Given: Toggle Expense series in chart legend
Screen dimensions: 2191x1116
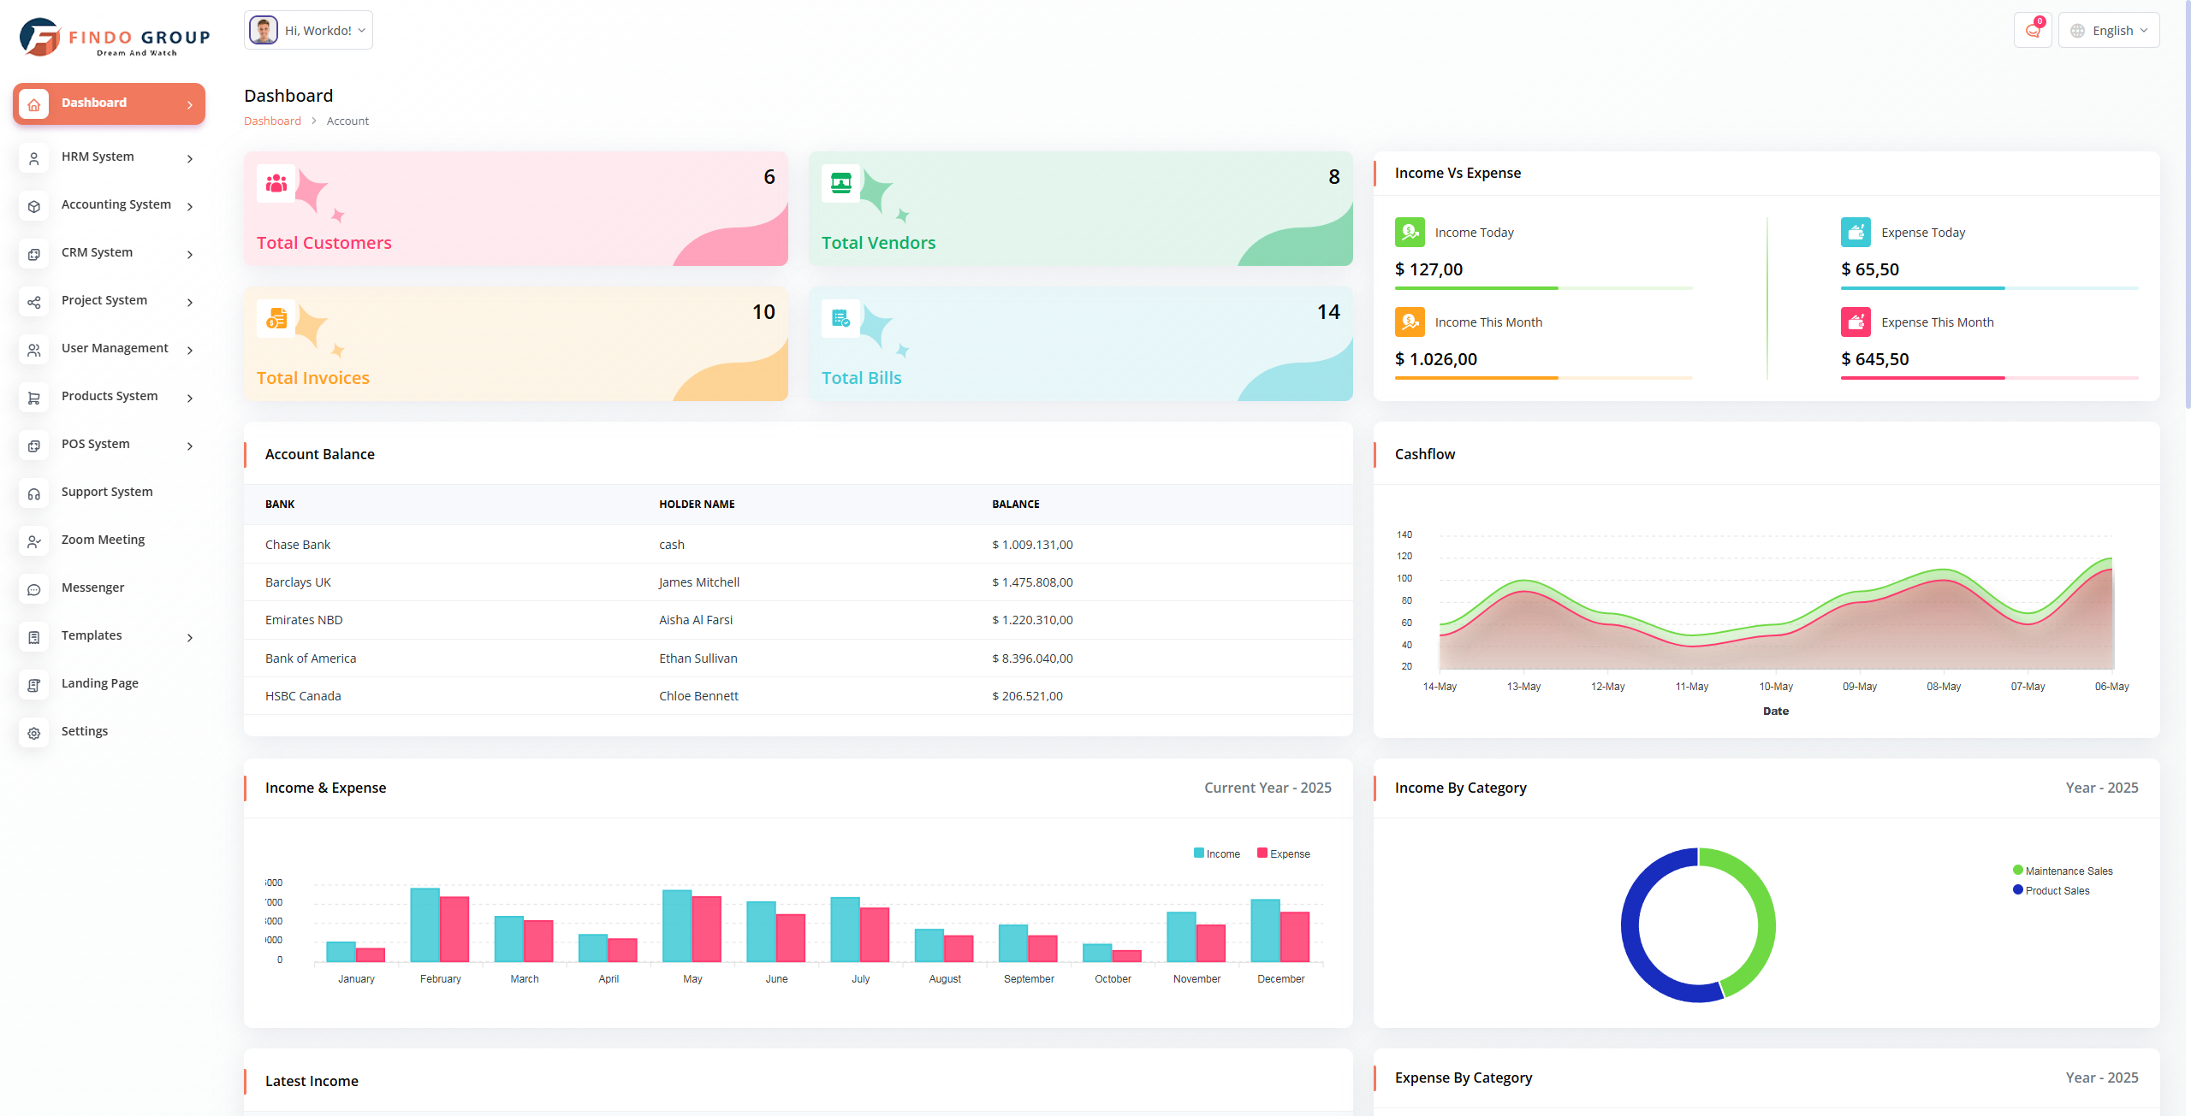Looking at the screenshot, I should tap(1283, 853).
